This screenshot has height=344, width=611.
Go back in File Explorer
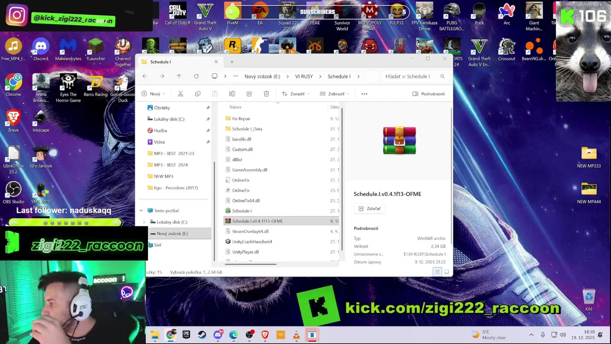coord(145,76)
